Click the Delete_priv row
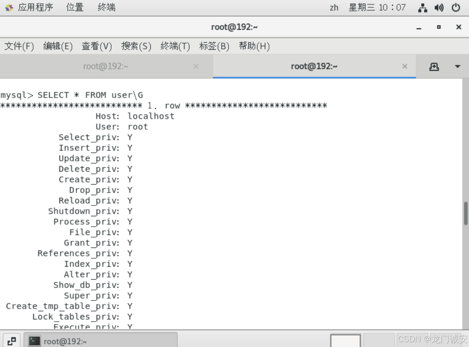469x347 pixels. [95, 169]
